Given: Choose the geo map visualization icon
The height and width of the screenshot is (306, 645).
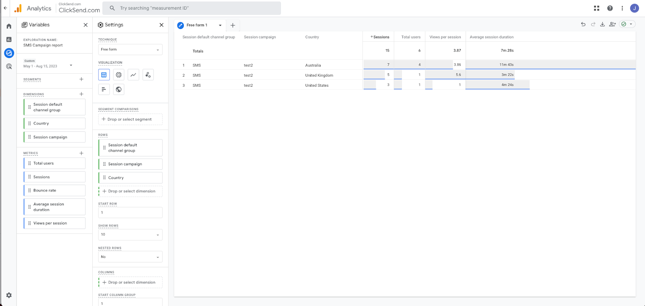Looking at the screenshot, I should pyautogui.click(x=119, y=90).
